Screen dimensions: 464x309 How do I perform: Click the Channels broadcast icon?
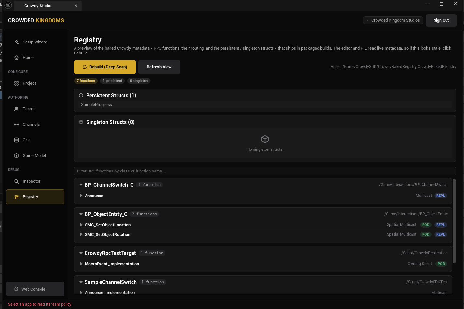point(17,125)
